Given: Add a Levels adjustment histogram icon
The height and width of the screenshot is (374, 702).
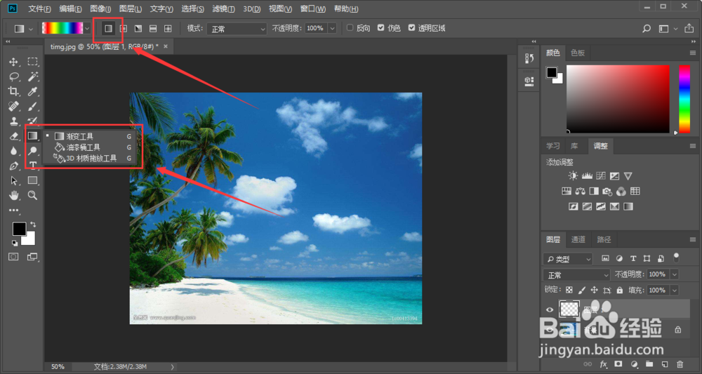Looking at the screenshot, I should point(587,176).
